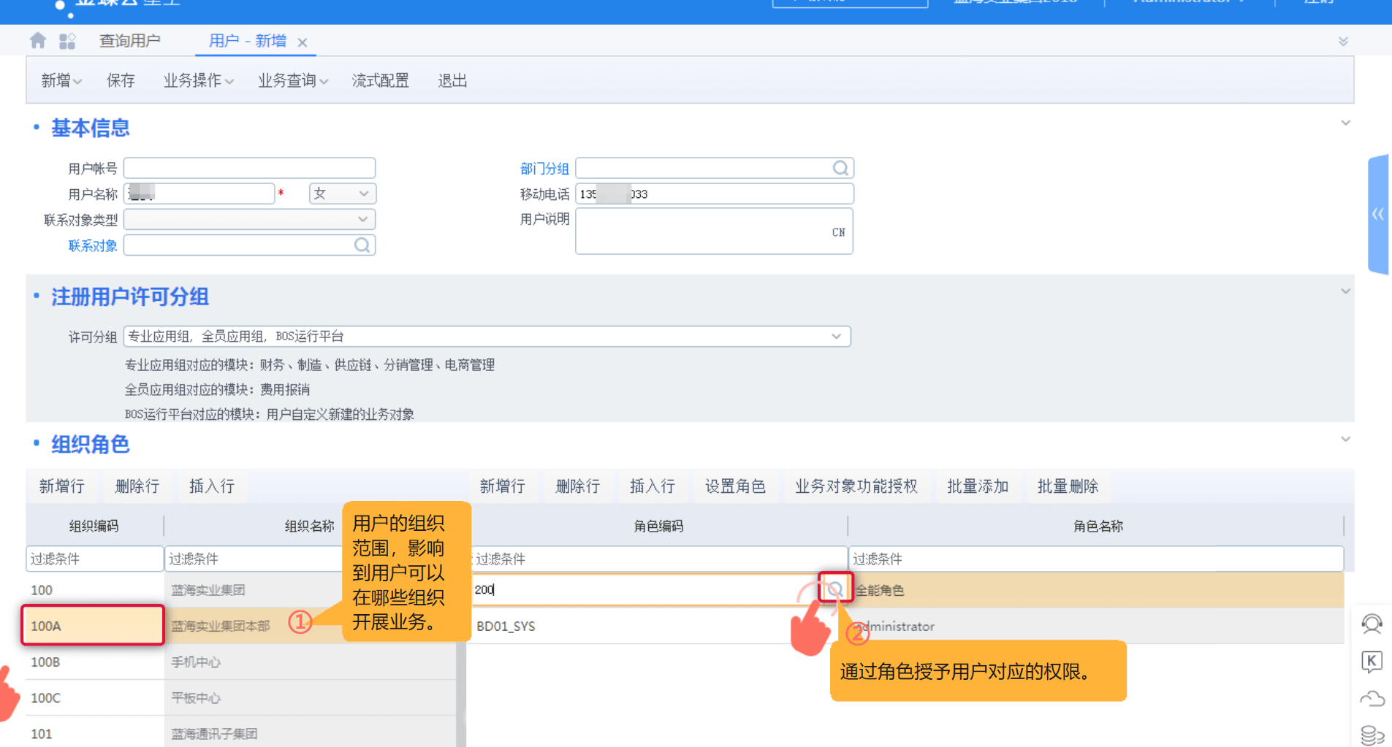
Task: Open the 联系对象 lookup magnifier
Action: click(x=362, y=245)
